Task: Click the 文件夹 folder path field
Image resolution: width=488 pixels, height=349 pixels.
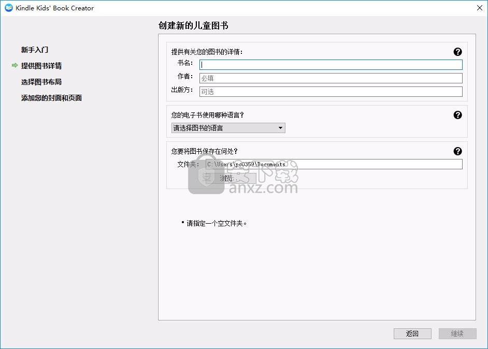Action: (x=334, y=164)
